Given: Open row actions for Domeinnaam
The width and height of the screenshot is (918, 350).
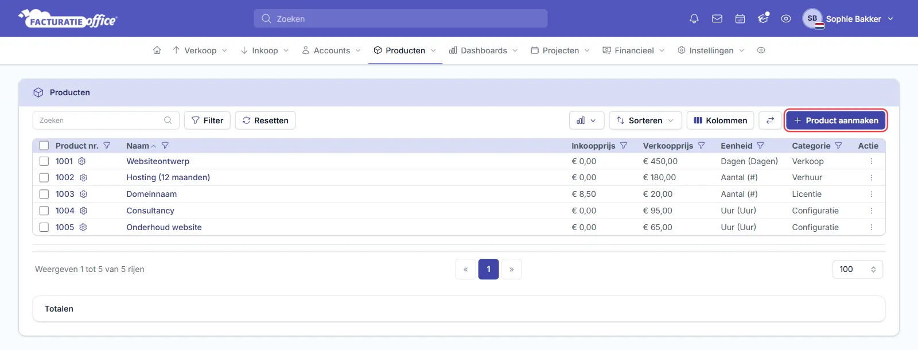Looking at the screenshot, I should [871, 194].
